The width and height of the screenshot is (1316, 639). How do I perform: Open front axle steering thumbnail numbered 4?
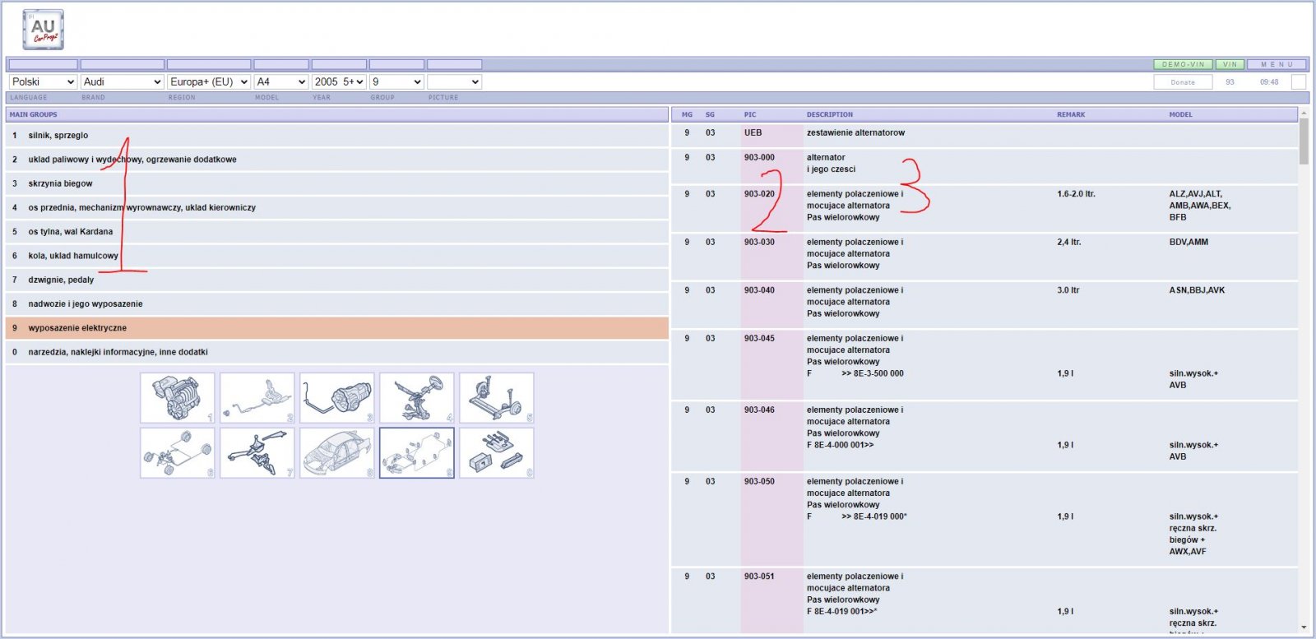(x=417, y=398)
